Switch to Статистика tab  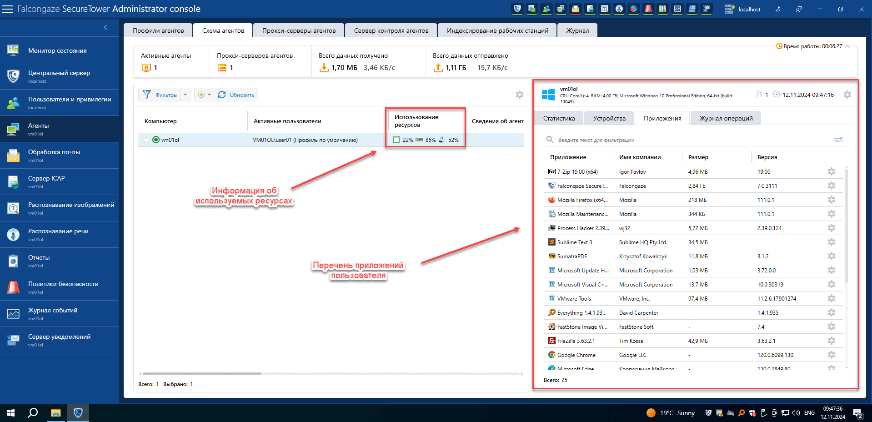pyautogui.click(x=559, y=118)
